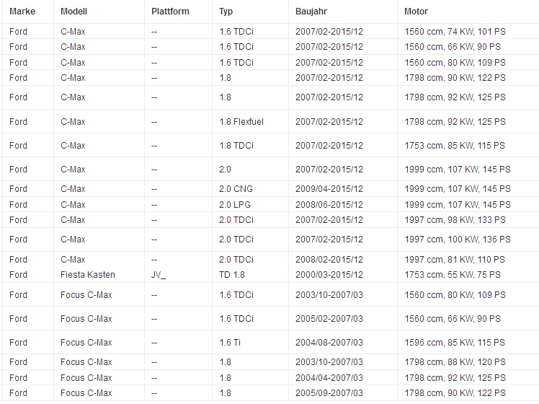Select the 1997 ccm, 100 KW, 136 PS cell
The width and height of the screenshot is (539, 404).
coord(458,240)
